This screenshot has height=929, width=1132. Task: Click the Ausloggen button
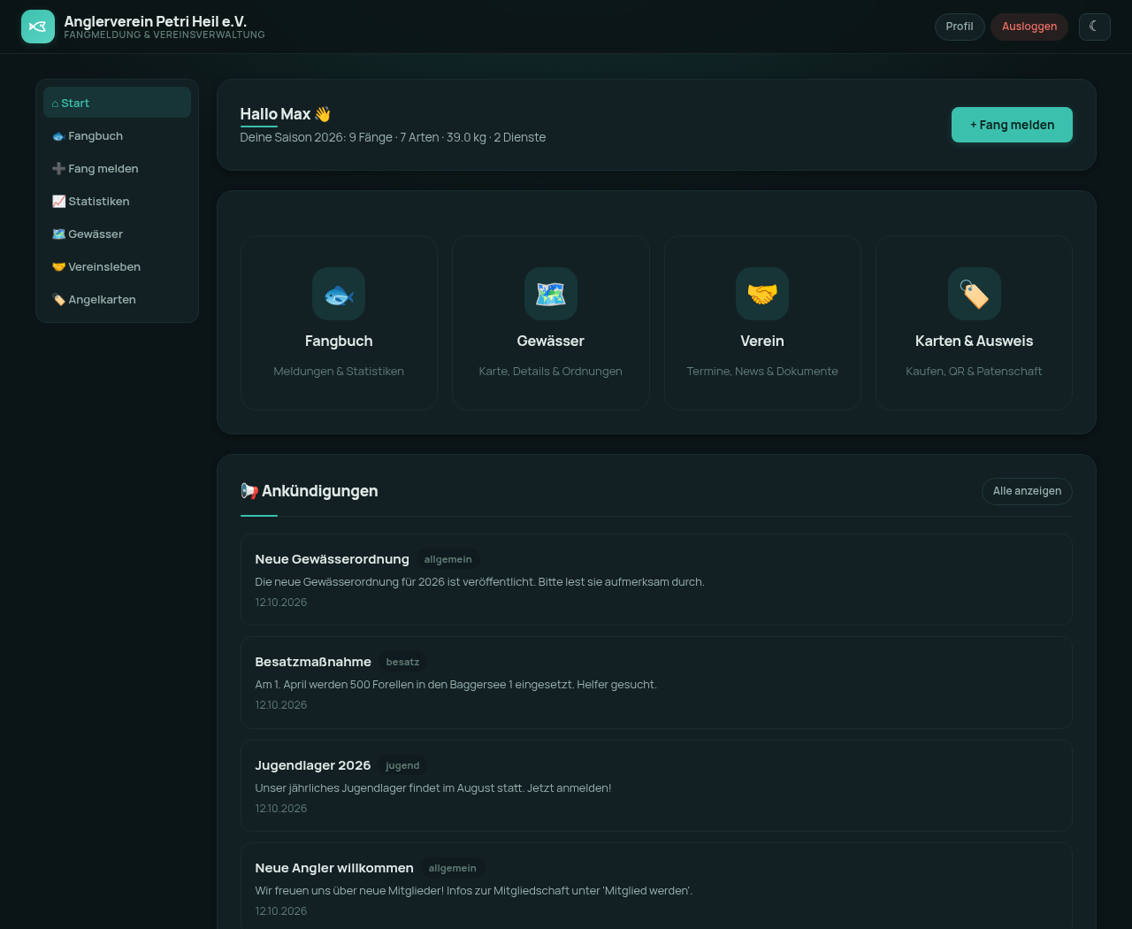[1029, 27]
